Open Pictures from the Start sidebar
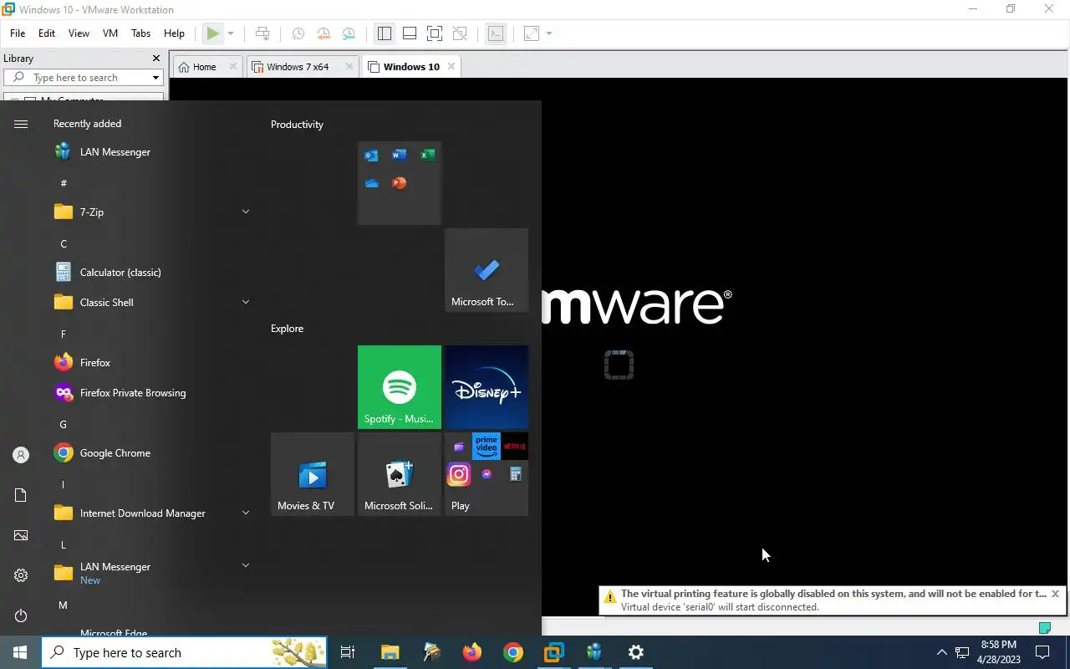This screenshot has height=669, width=1070. [21, 535]
